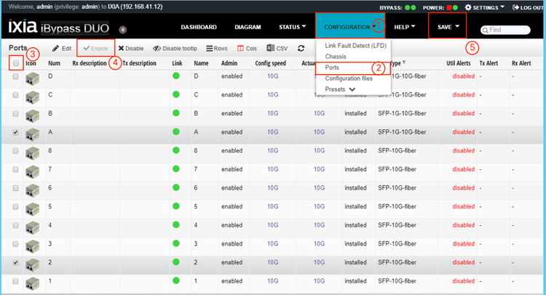
Task: Select Chassis from the Configuration menu
Action: point(336,56)
